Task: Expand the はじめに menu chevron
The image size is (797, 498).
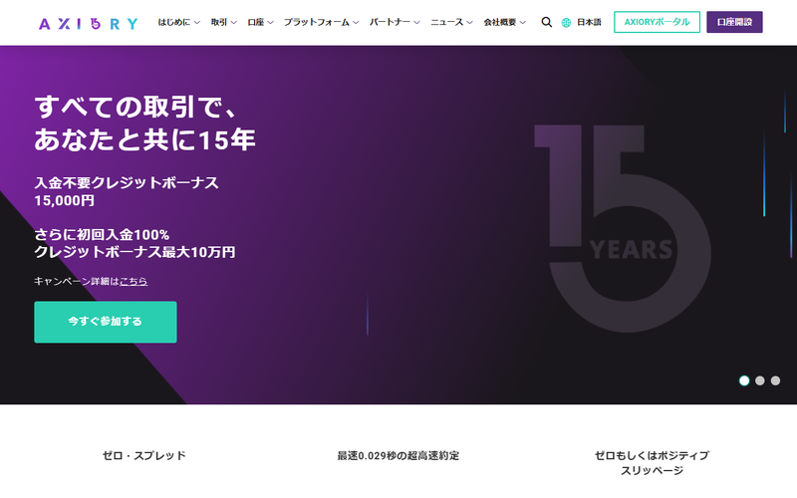Action: [196, 22]
